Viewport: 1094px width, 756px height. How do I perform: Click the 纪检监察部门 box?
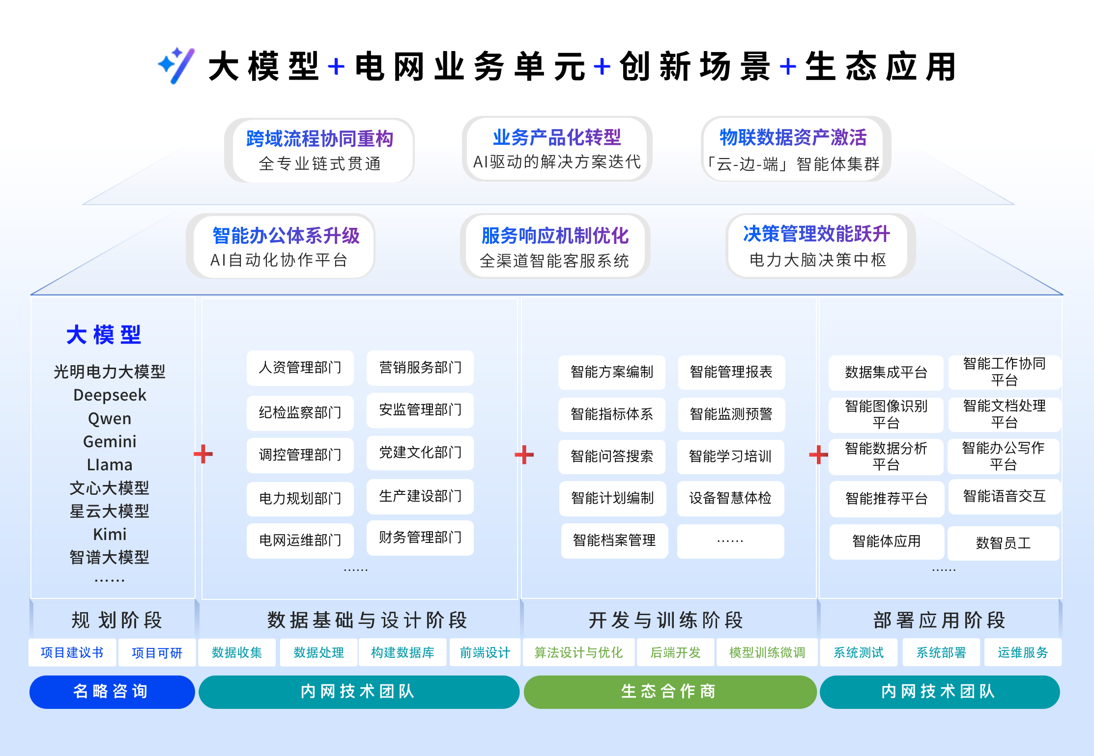(x=300, y=413)
